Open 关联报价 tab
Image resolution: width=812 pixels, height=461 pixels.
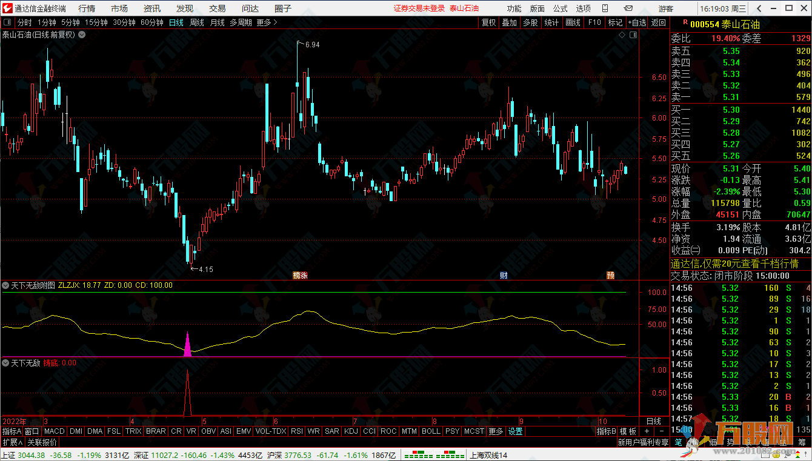[42, 442]
